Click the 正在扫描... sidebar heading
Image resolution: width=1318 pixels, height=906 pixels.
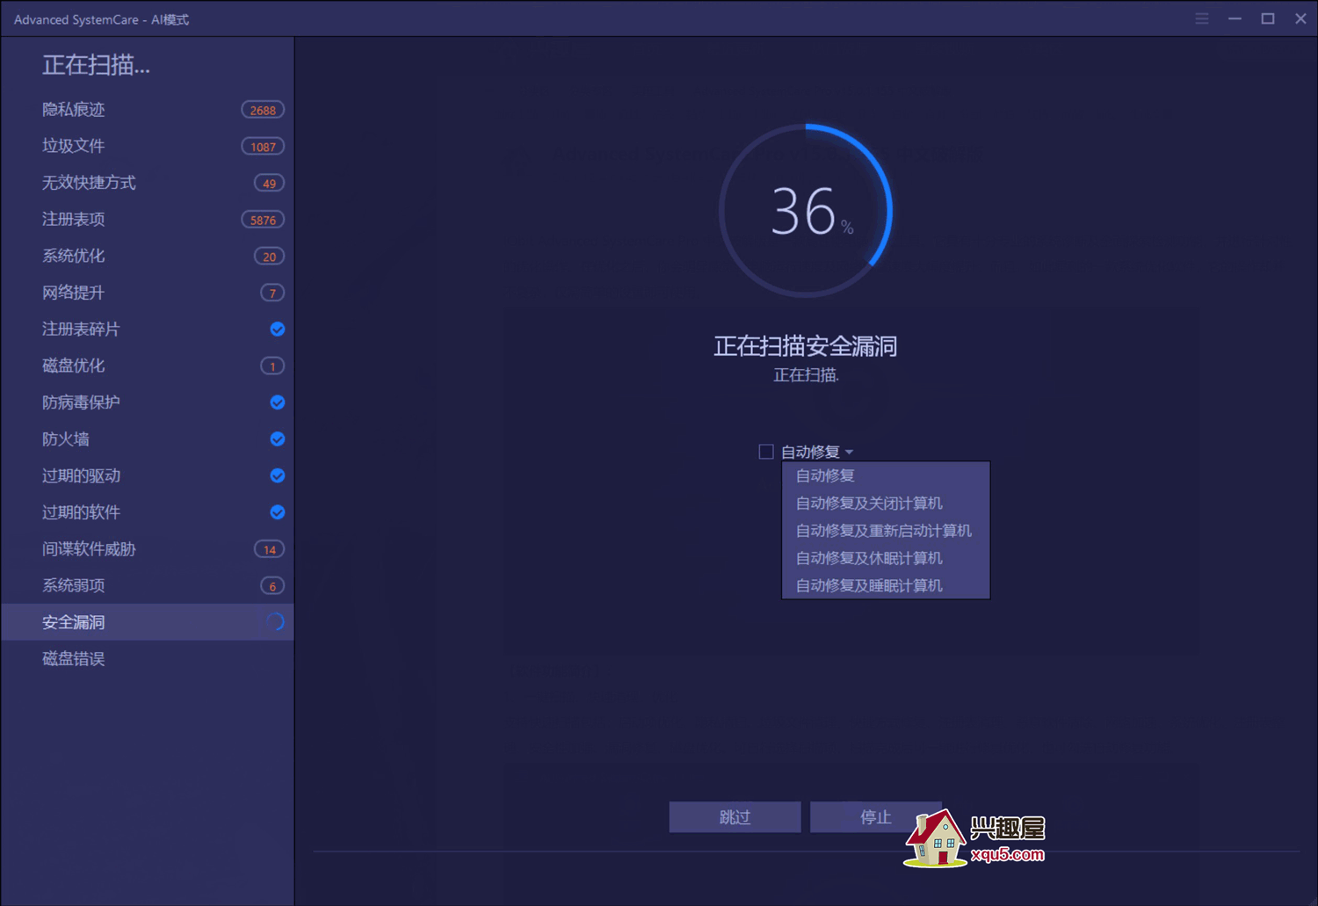97,65
